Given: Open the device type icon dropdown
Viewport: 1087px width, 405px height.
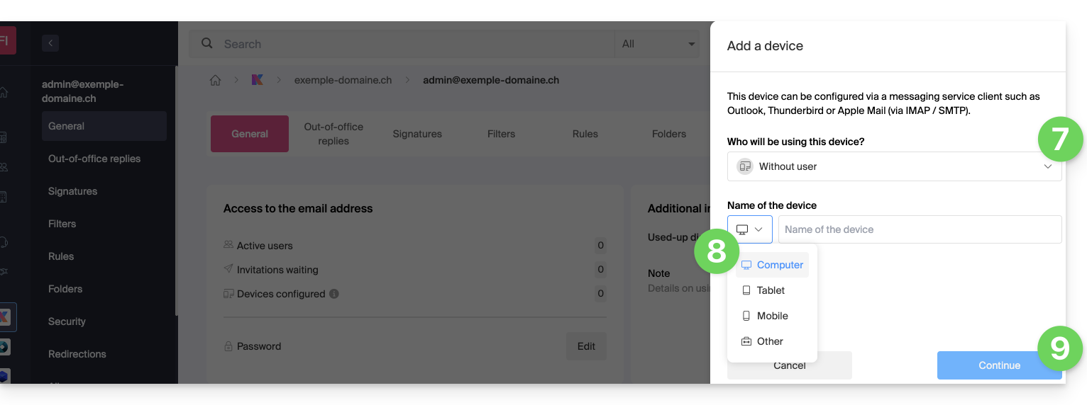Looking at the screenshot, I should click(x=749, y=229).
